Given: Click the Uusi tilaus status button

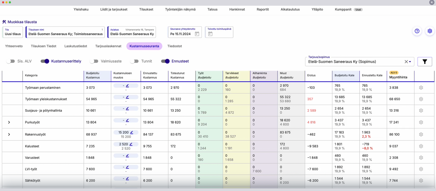Looking at the screenshot, I should pos(13,32).
